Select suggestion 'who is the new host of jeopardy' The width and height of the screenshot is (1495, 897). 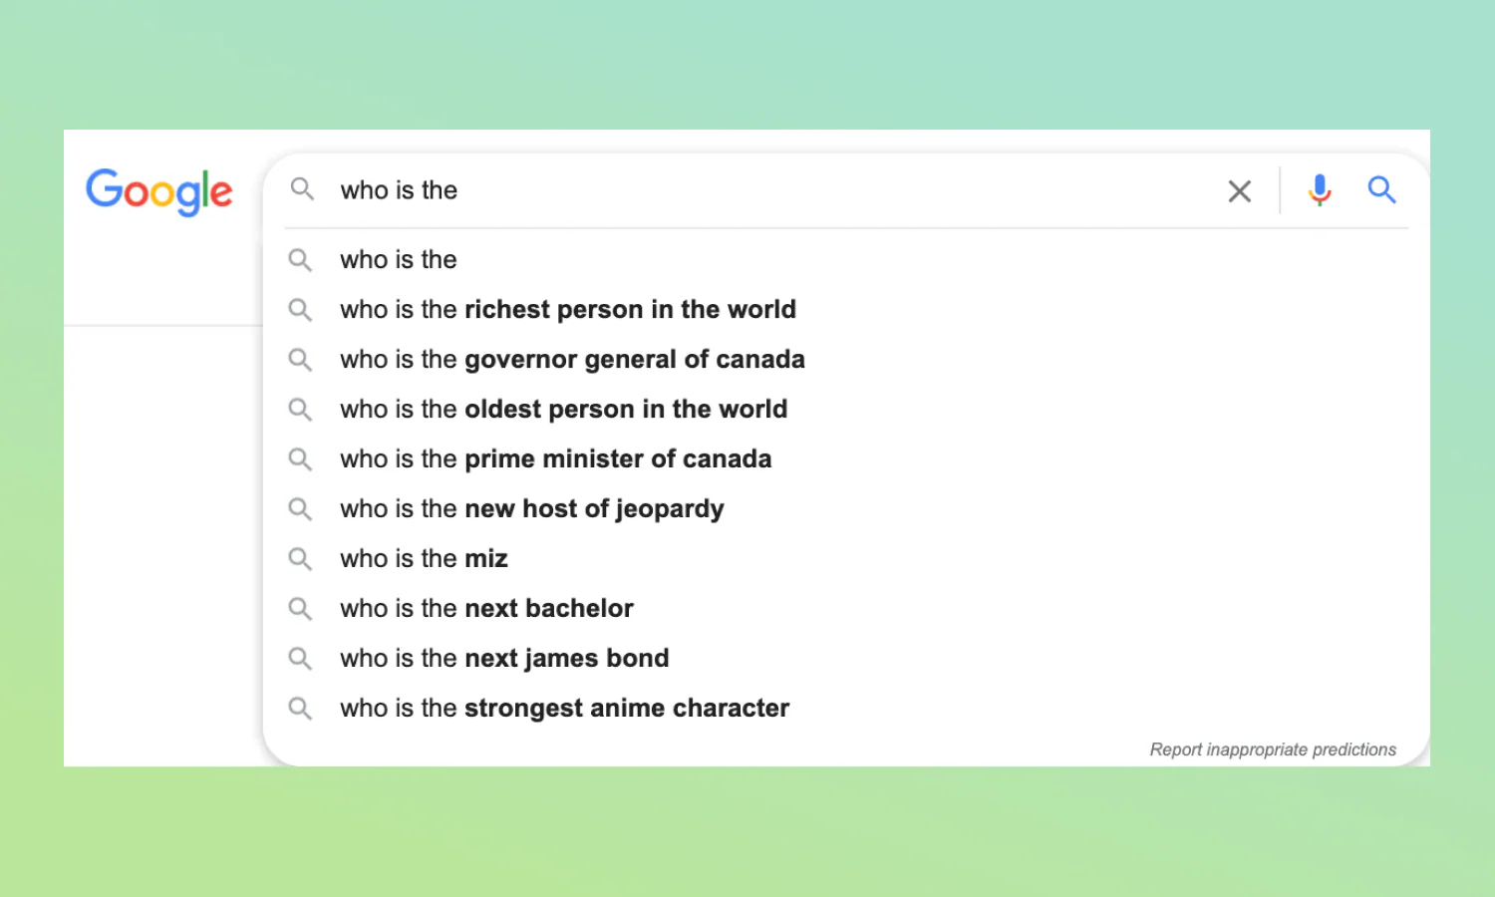(x=531, y=508)
